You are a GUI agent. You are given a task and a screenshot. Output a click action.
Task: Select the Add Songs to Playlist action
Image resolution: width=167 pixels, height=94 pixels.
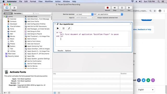(x=34, y=34)
